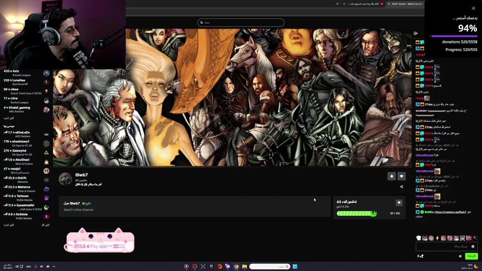Viewport: 482px width, 271px height.
Task: Click the Kick search field at the top
Action: 241,23
